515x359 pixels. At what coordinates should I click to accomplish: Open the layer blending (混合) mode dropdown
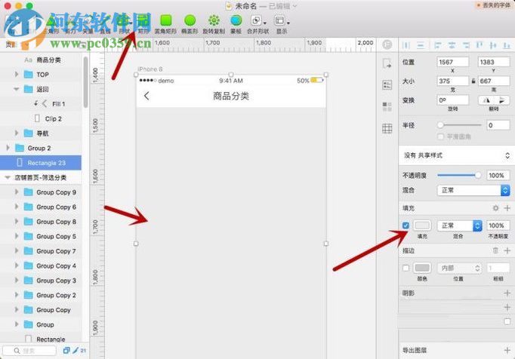point(473,190)
